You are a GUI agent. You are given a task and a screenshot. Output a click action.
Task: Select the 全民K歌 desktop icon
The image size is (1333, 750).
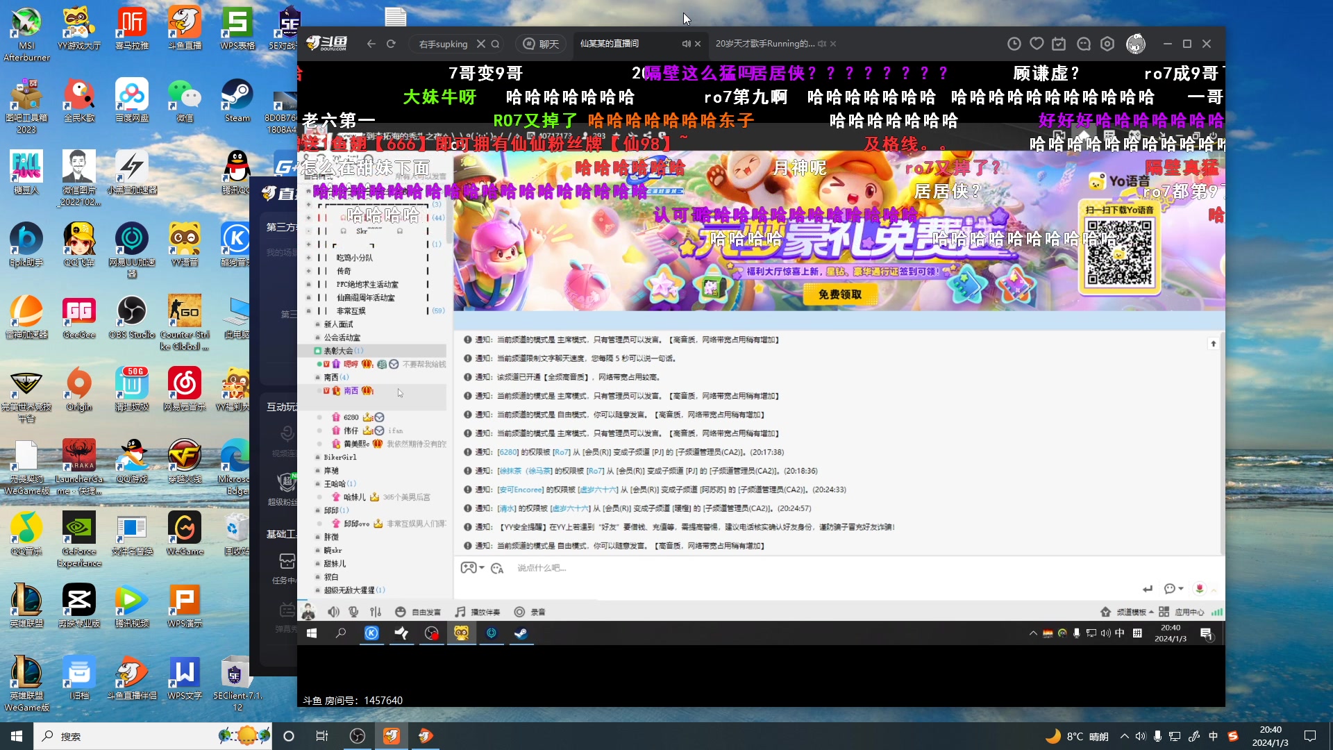pos(79,100)
